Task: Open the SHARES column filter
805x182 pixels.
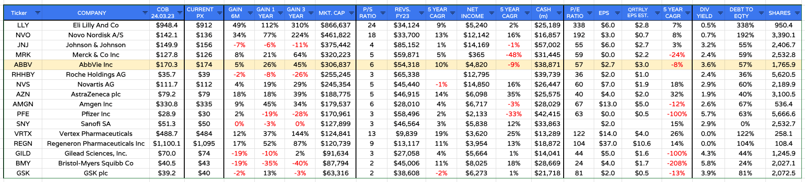Action: (x=797, y=13)
